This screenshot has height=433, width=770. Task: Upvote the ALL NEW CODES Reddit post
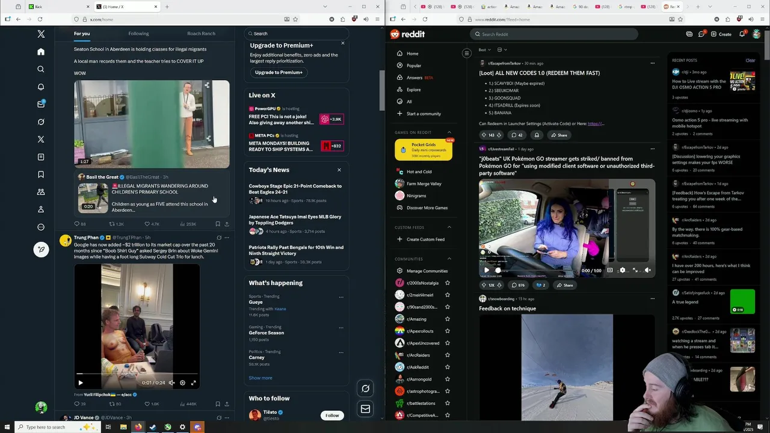(484, 135)
